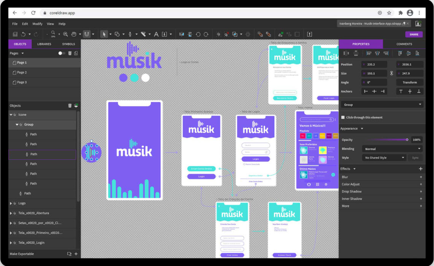Click the Sync style button

(x=415, y=157)
